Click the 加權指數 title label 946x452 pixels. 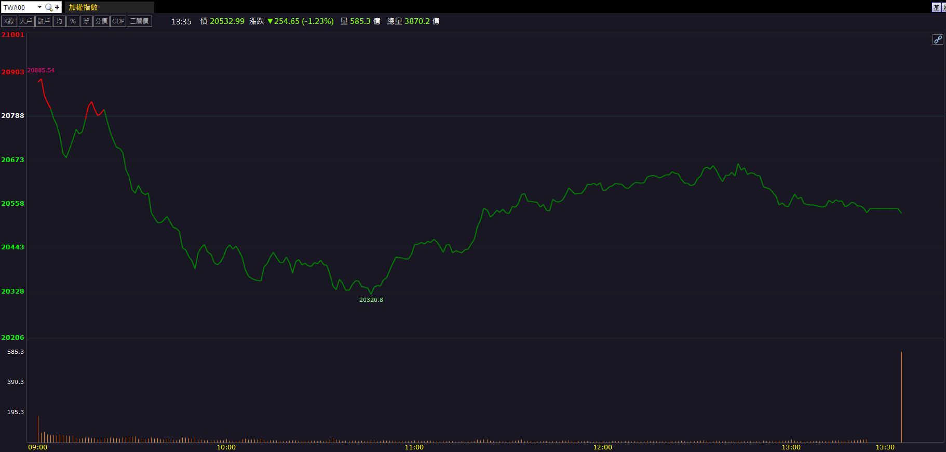point(83,7)
